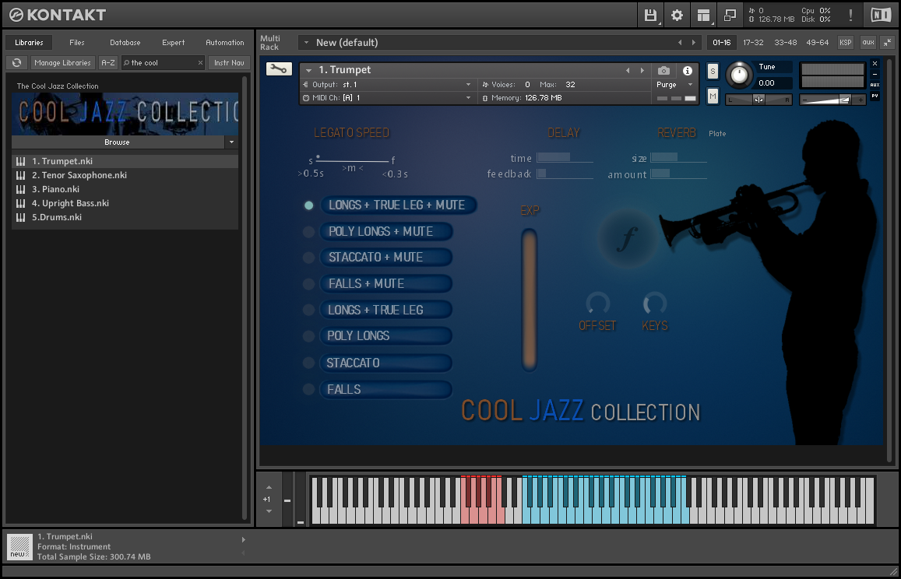Click the exclamation panic icon
The width and height of the screenshot is (901, 579).
coord(851,15)
